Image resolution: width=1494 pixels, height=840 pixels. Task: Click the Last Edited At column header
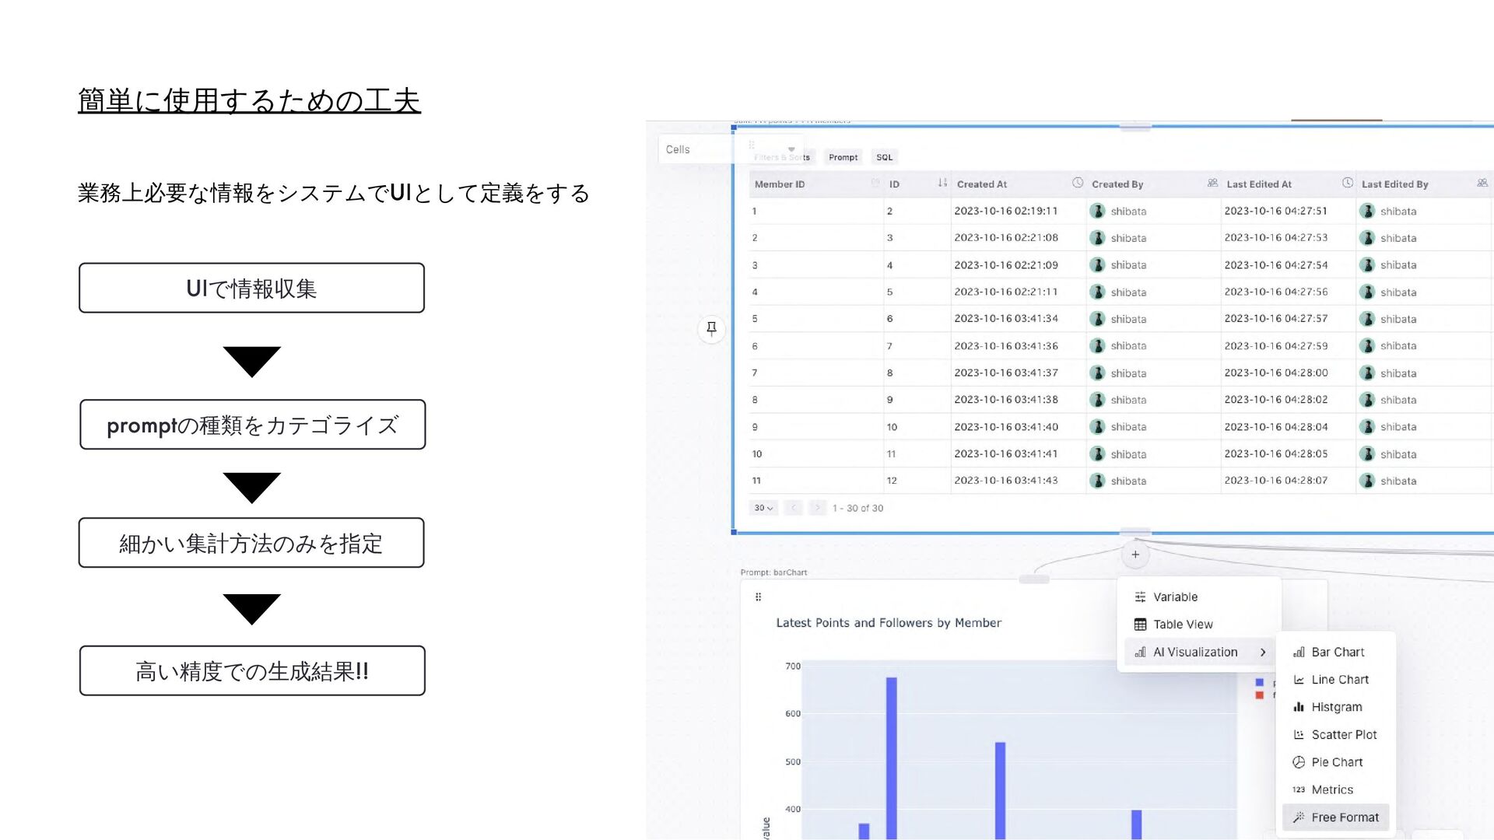pyautogui.click(x=1289, y=184)
